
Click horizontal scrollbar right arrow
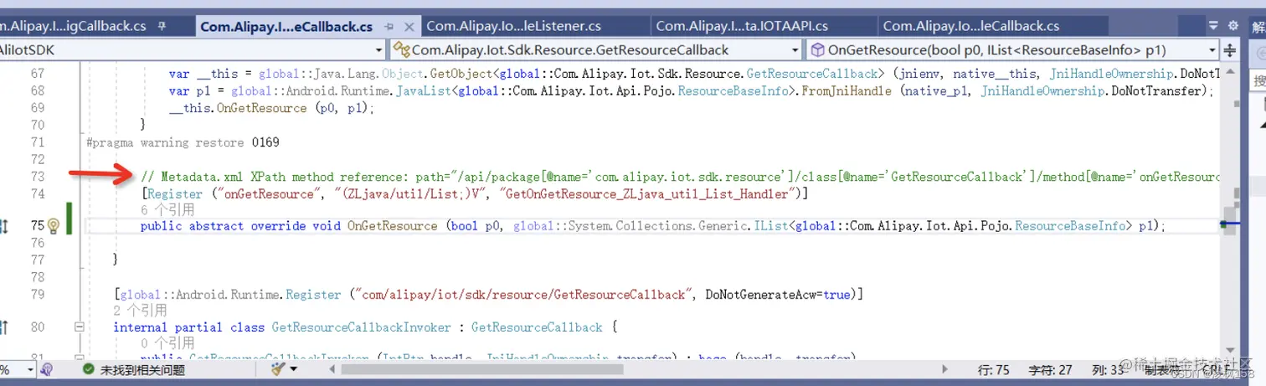tap(946, 369)
